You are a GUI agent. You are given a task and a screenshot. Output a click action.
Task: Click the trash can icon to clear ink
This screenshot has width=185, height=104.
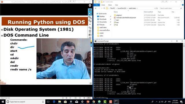coord(90,31)
